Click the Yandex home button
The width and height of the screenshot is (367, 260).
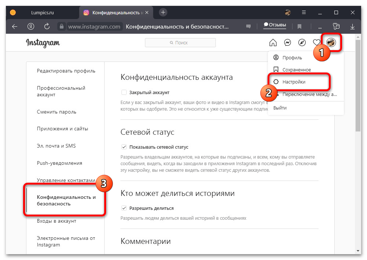(x=31, y=27)
